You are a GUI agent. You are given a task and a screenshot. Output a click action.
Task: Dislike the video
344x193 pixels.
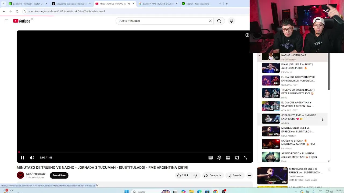pos(195,175)
